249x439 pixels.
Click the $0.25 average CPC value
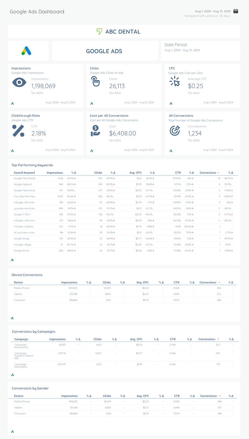coord(195,86)
